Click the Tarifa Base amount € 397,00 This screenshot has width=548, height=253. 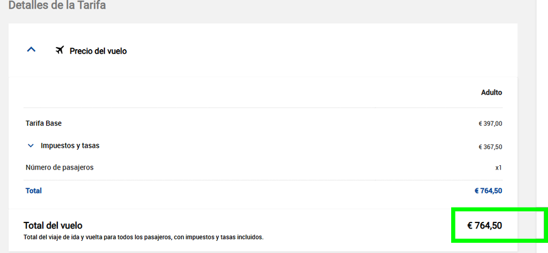490,124
